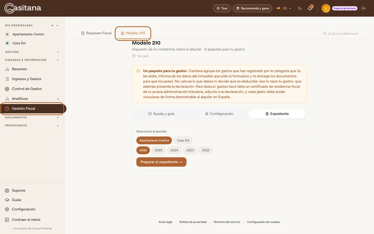Screen dimensions: 374x234
Task: Toggle dark mode moon icon
Action: click(x=300, y=8)
